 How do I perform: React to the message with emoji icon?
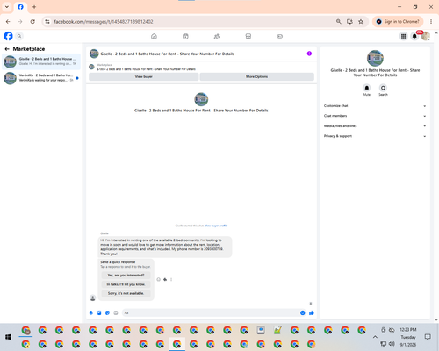[158, 279]
